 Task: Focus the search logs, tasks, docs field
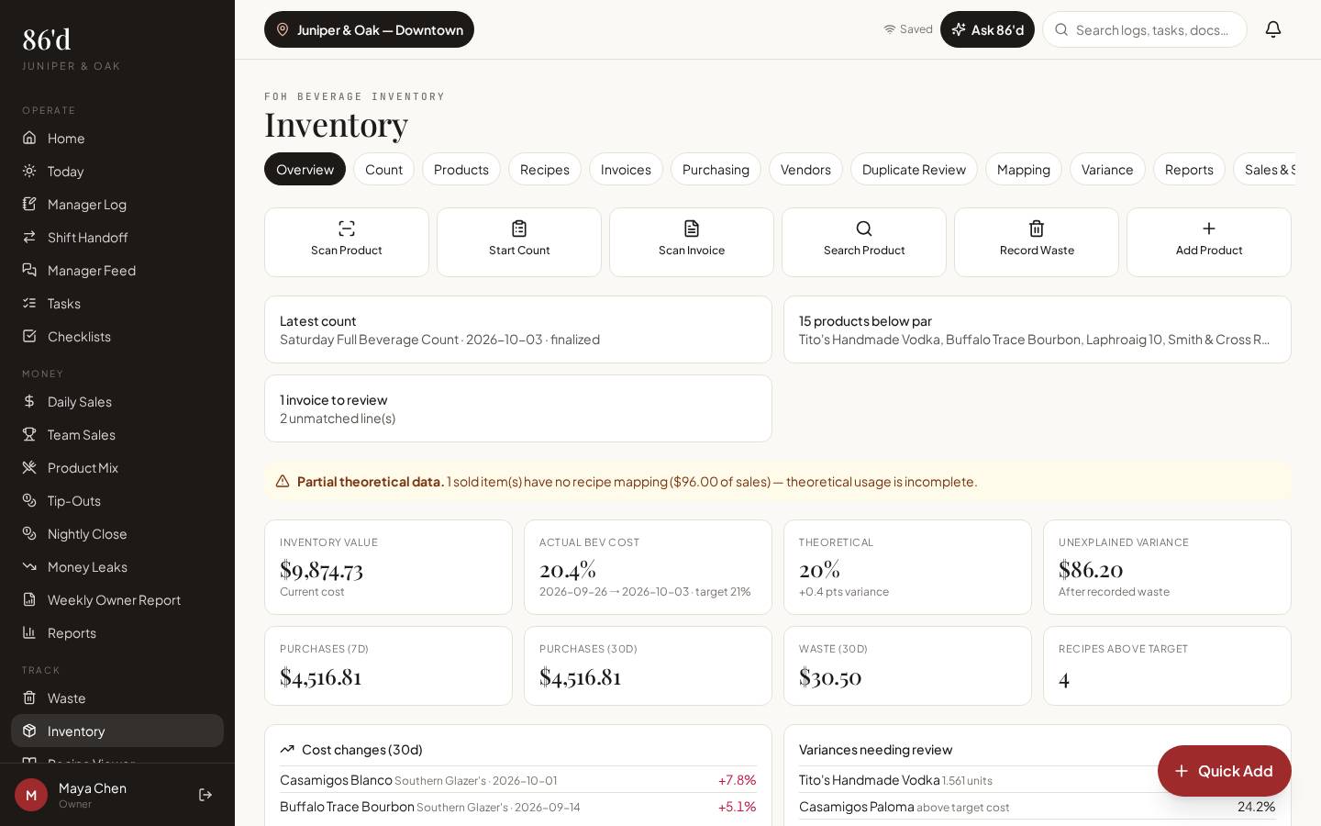1145,29
